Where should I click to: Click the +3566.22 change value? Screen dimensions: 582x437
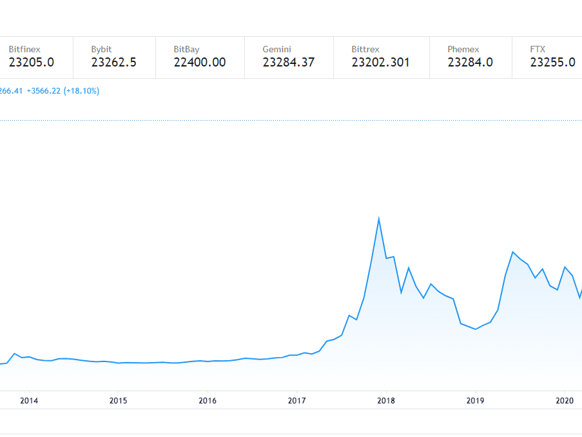coord(43,91)
